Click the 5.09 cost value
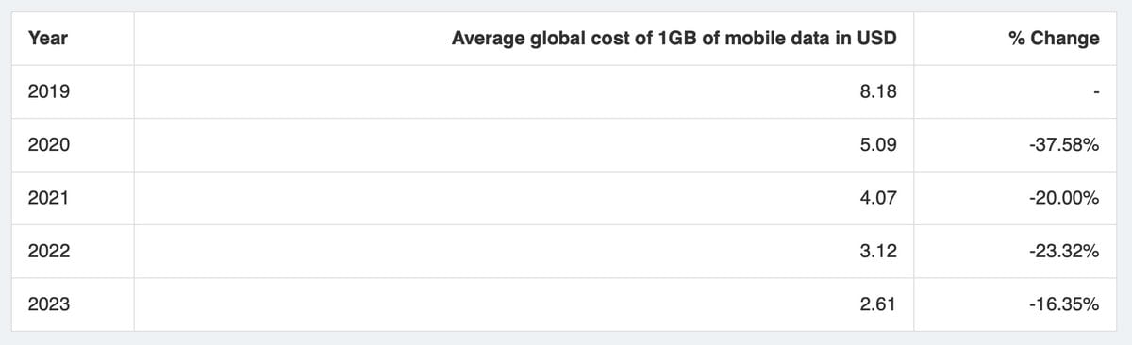 click(x=879, y=145)
